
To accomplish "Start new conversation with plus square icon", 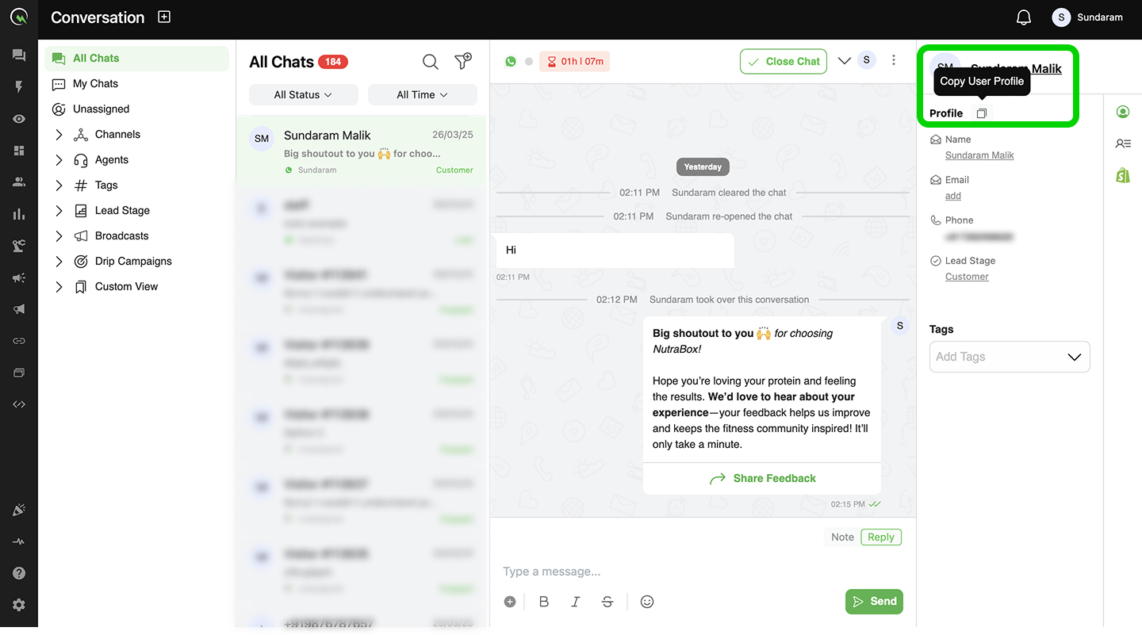I will coord(164,17).
